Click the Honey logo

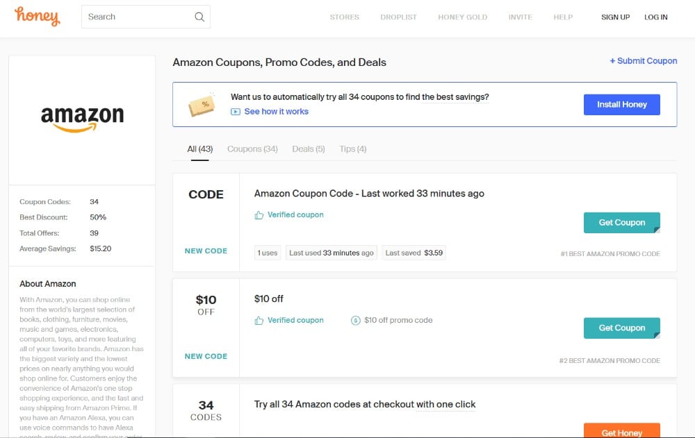point(37,16)
